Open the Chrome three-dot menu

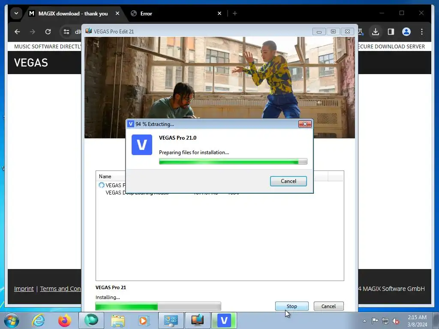click(422, 32)
